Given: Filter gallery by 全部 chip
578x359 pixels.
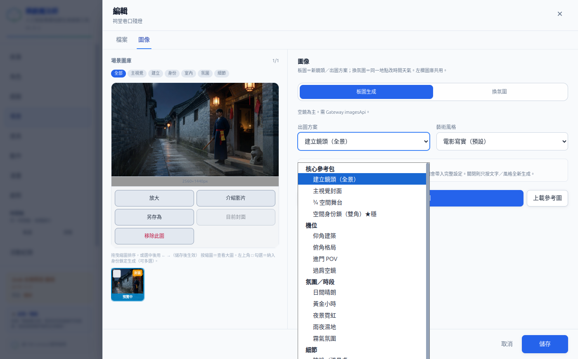Looking at the screenshot, I should 118,73.
